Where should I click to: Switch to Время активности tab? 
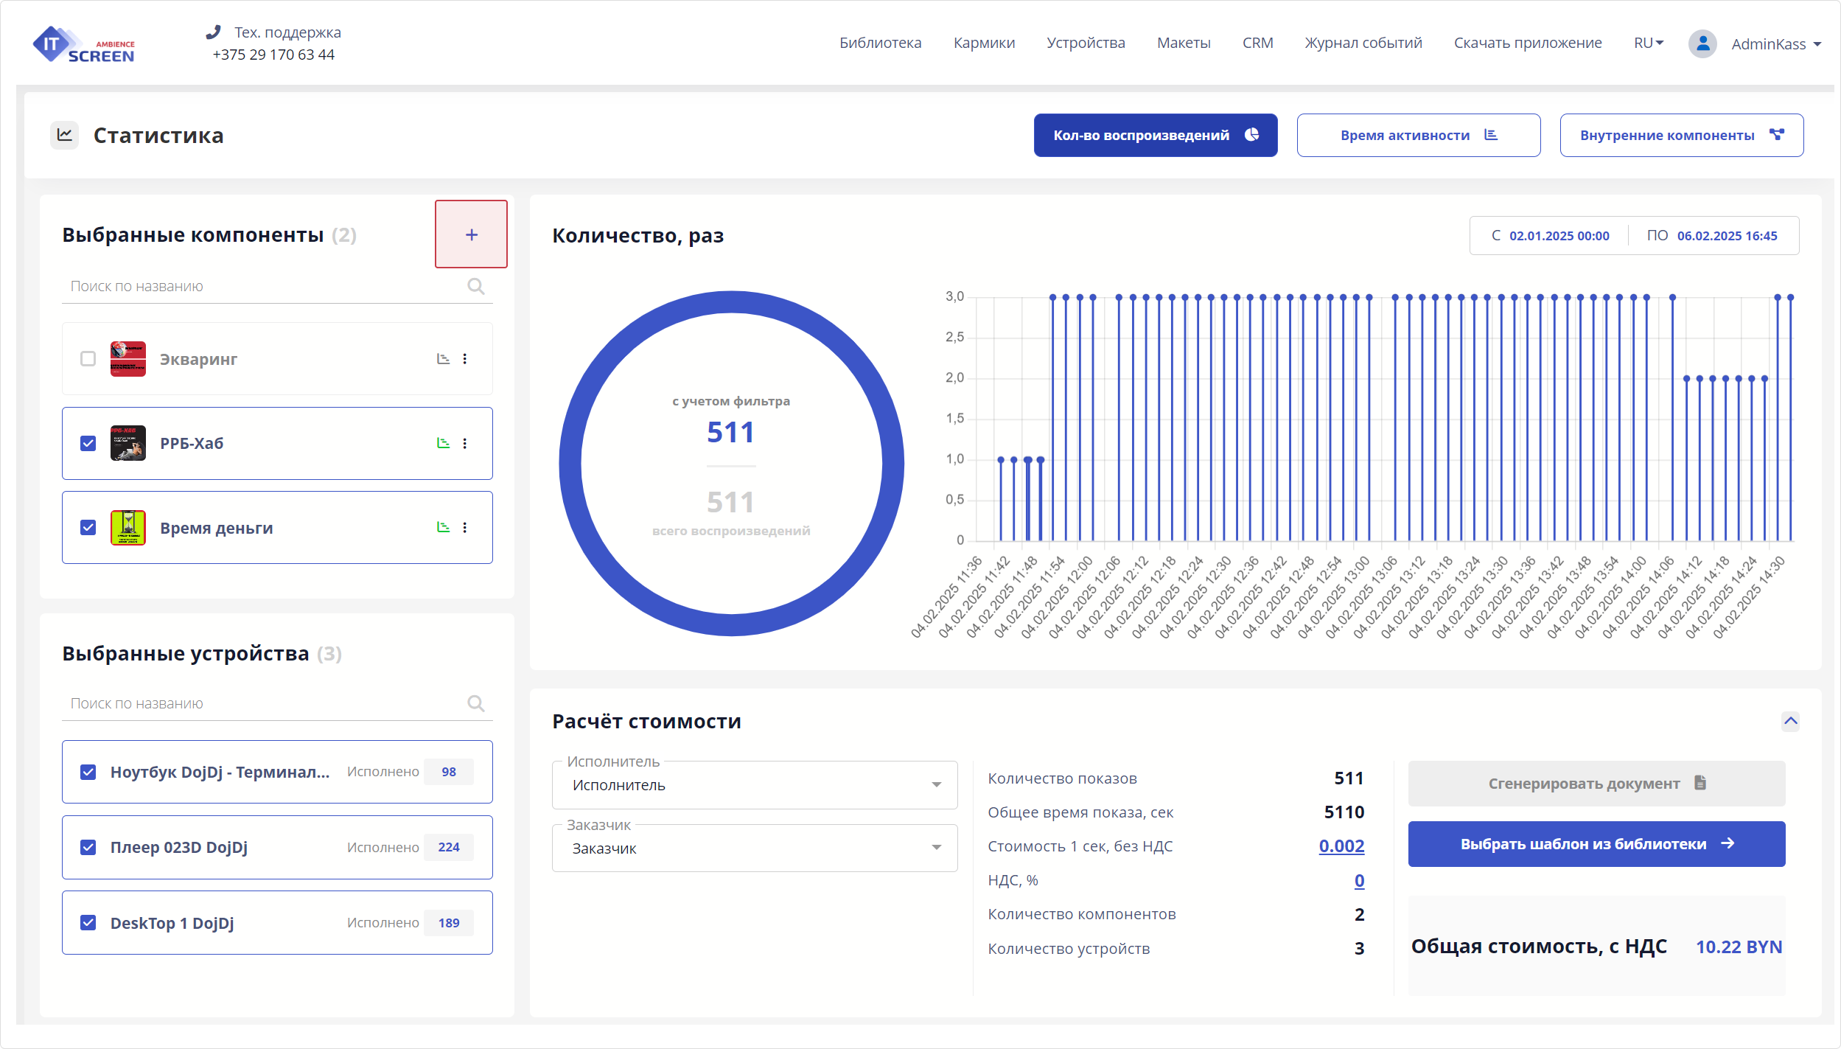tap(1418, 136)
